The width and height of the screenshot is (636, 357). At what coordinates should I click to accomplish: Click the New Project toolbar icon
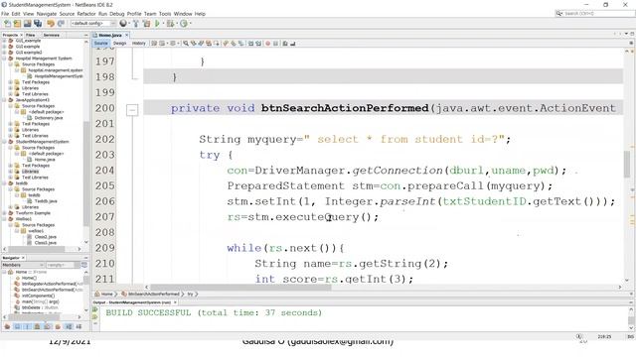17,24
